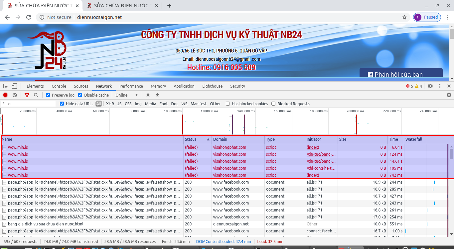Image resolution: width=454 pixels, height=249 pixels.
Task: Switch to the Console tab
Action: (x=59, y=86)
